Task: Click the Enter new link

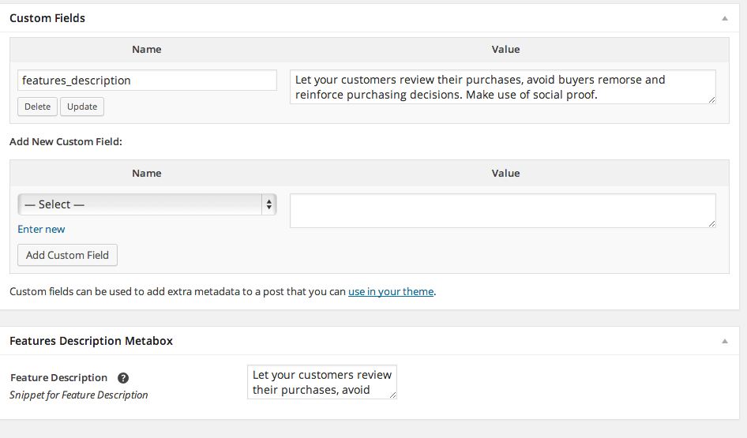Action: [x=41, y=229]
